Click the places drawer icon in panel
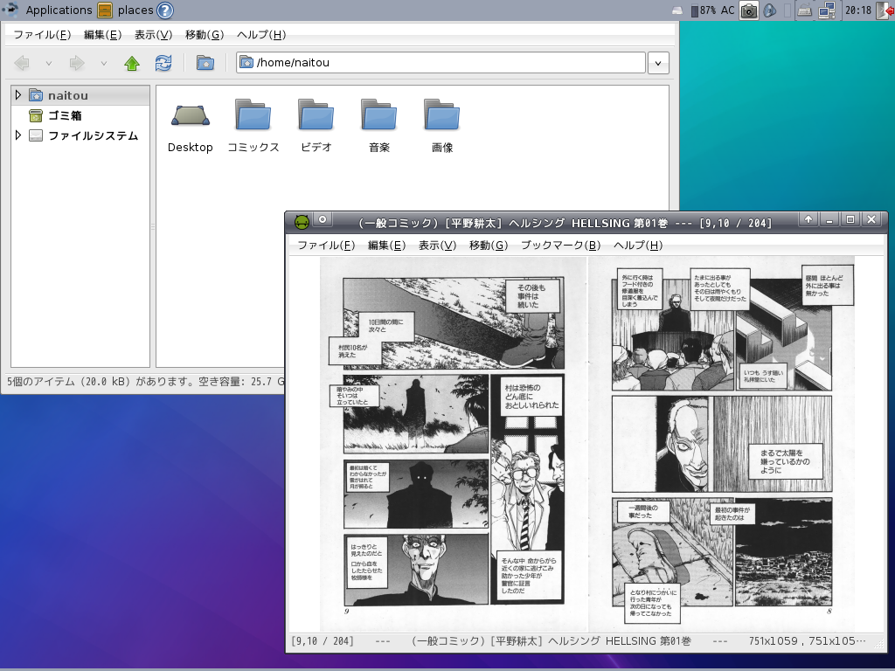 click(x=105, y=10)
